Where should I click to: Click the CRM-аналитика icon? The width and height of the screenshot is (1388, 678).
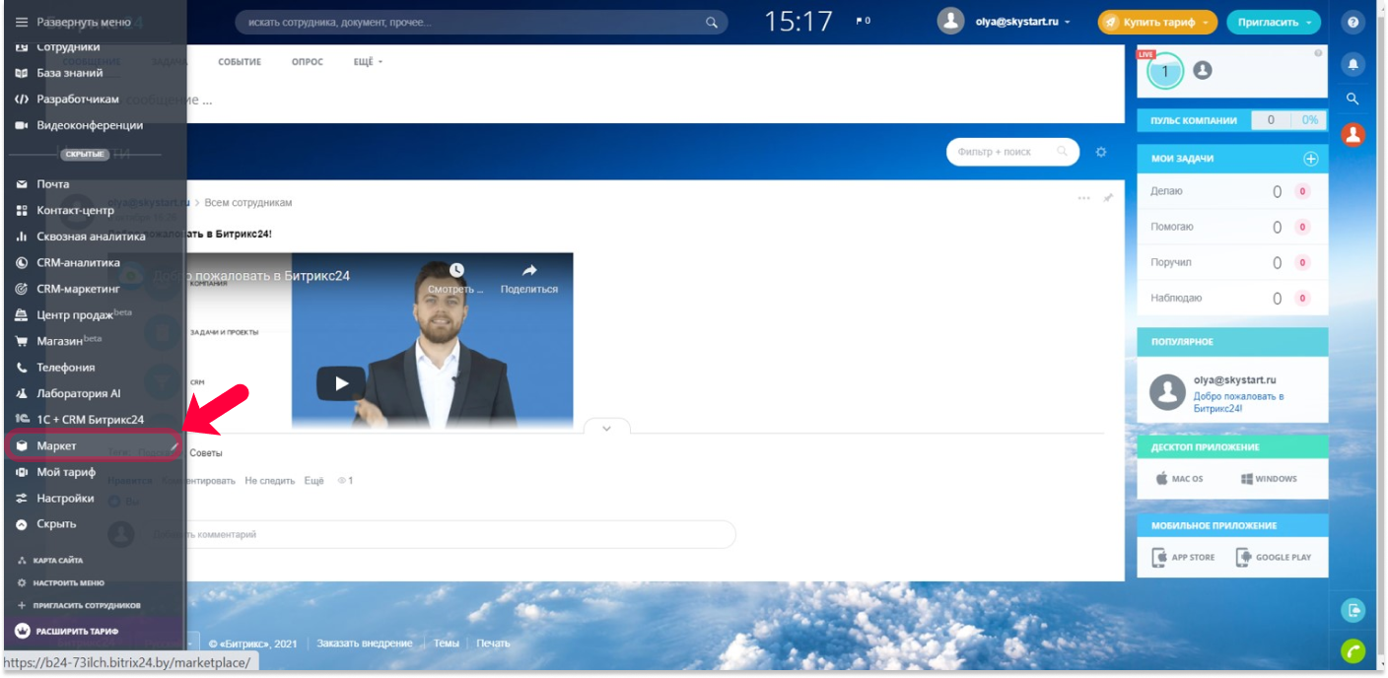(x=22, y=263)
